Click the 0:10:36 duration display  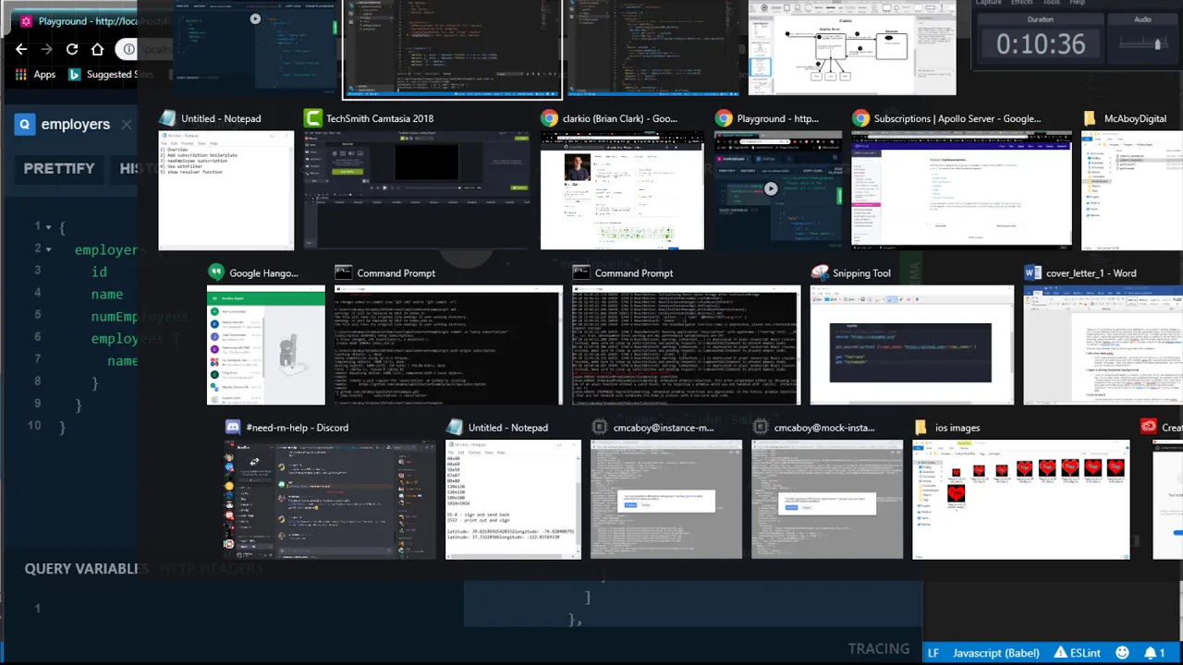coord(1041,44)
